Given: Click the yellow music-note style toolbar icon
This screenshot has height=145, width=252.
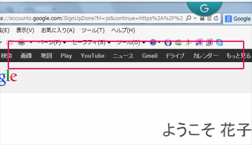Looking at the screenshot, I should click(x=188, y=43).
